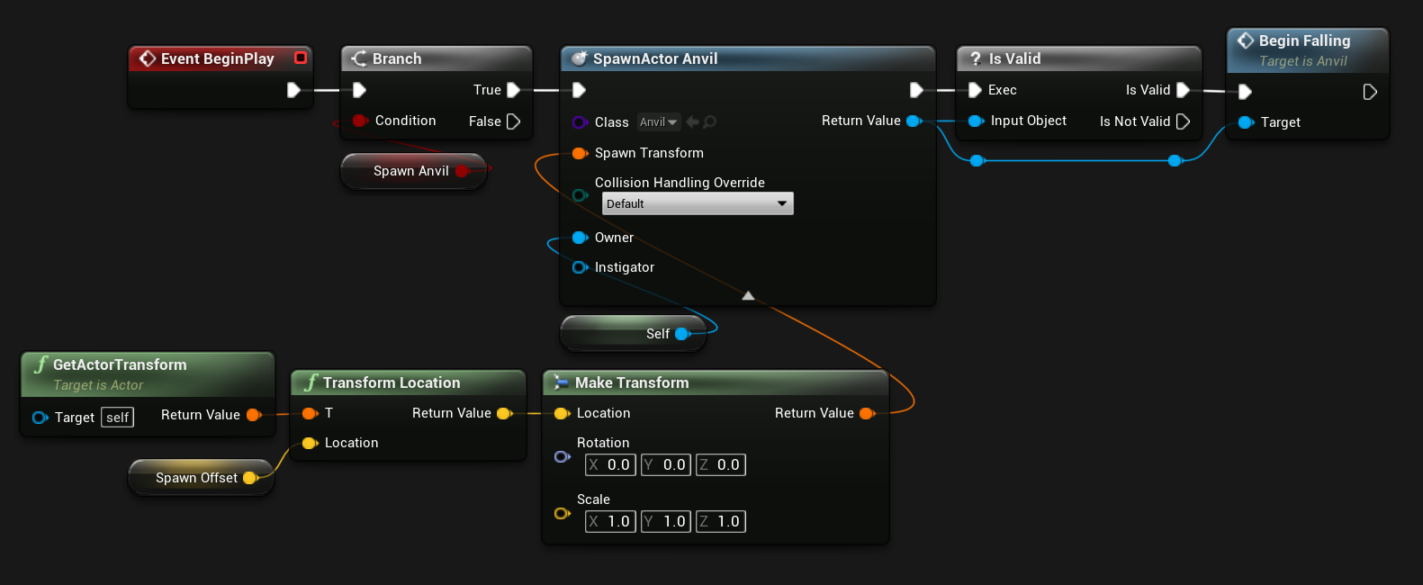Click the Scale Z value field

pyautogui.click(x=721, y=522)
